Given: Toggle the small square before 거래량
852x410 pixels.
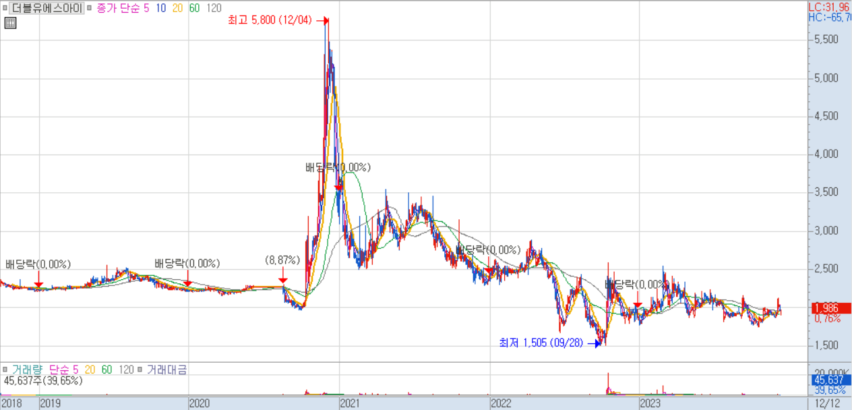Looking at the screenshot, I should (5, 370).
